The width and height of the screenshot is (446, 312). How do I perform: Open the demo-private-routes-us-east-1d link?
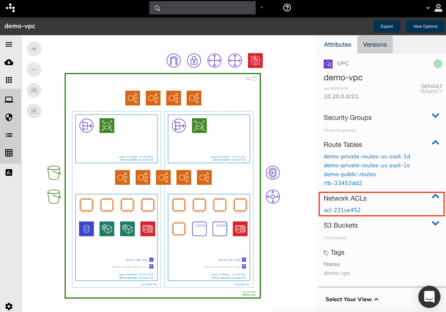(x=367, y=157)
